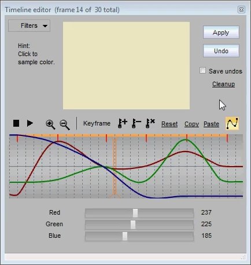The width and height of the screenshot is (251, 265).
Task: Sample color from the beige preview area
Action: [126, 65]
